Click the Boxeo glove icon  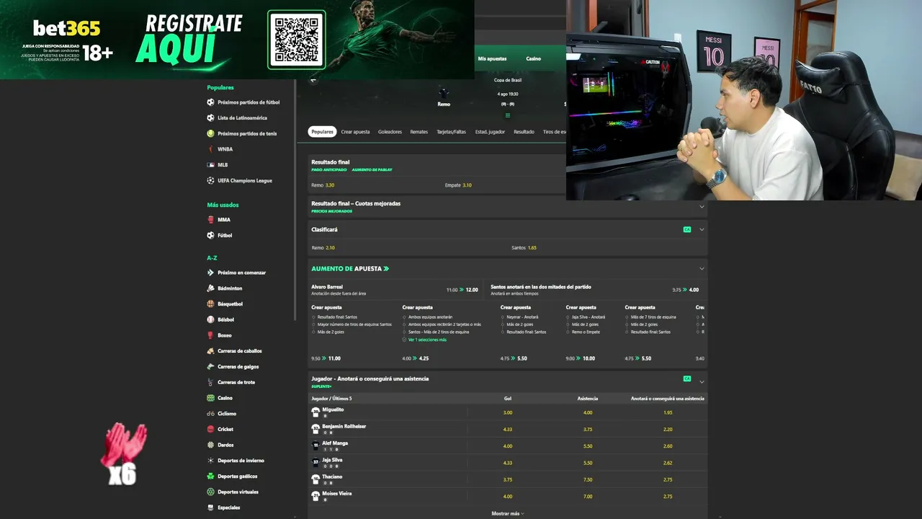click(x=210, y=335)
